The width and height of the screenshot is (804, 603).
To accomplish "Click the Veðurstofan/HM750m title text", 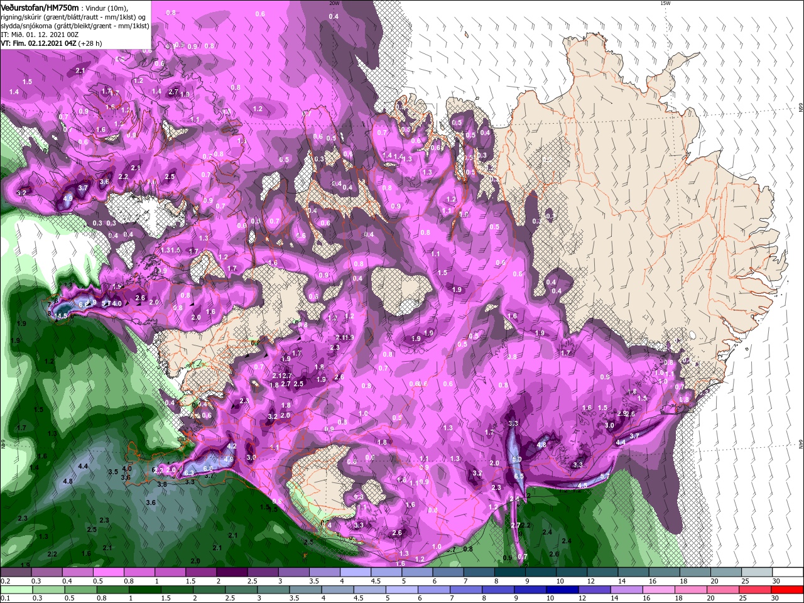I will 40,8.
